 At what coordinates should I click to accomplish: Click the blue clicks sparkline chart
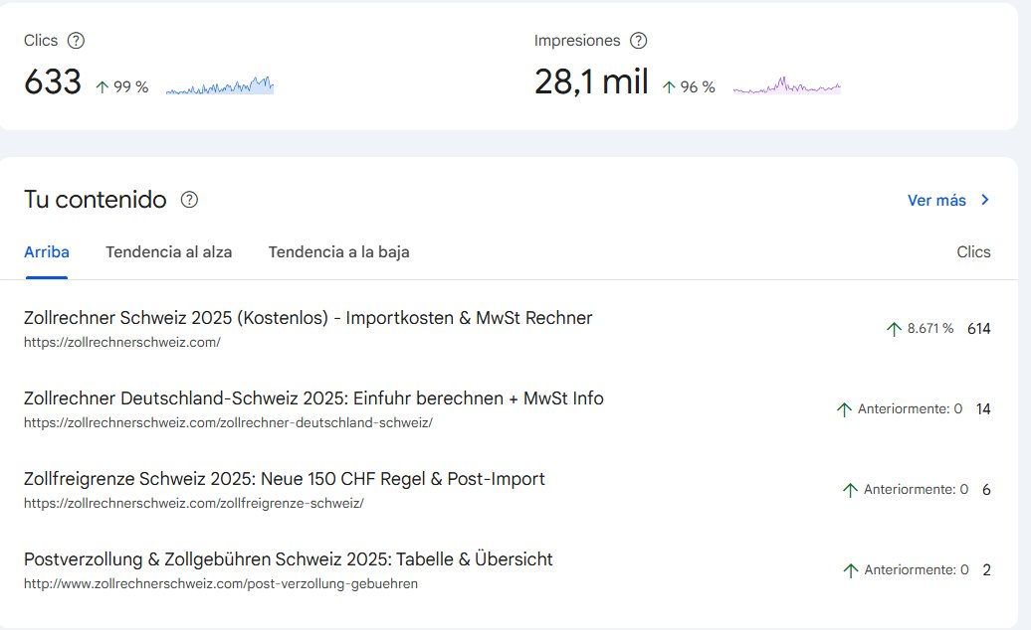(219, 86)
